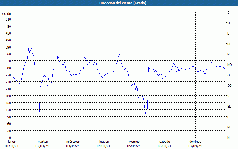The width and height of the screenshot is (238, 149).
Task: Select the 480 value on the degree axis
Action: pyautogui.click(x=8, y=26)
